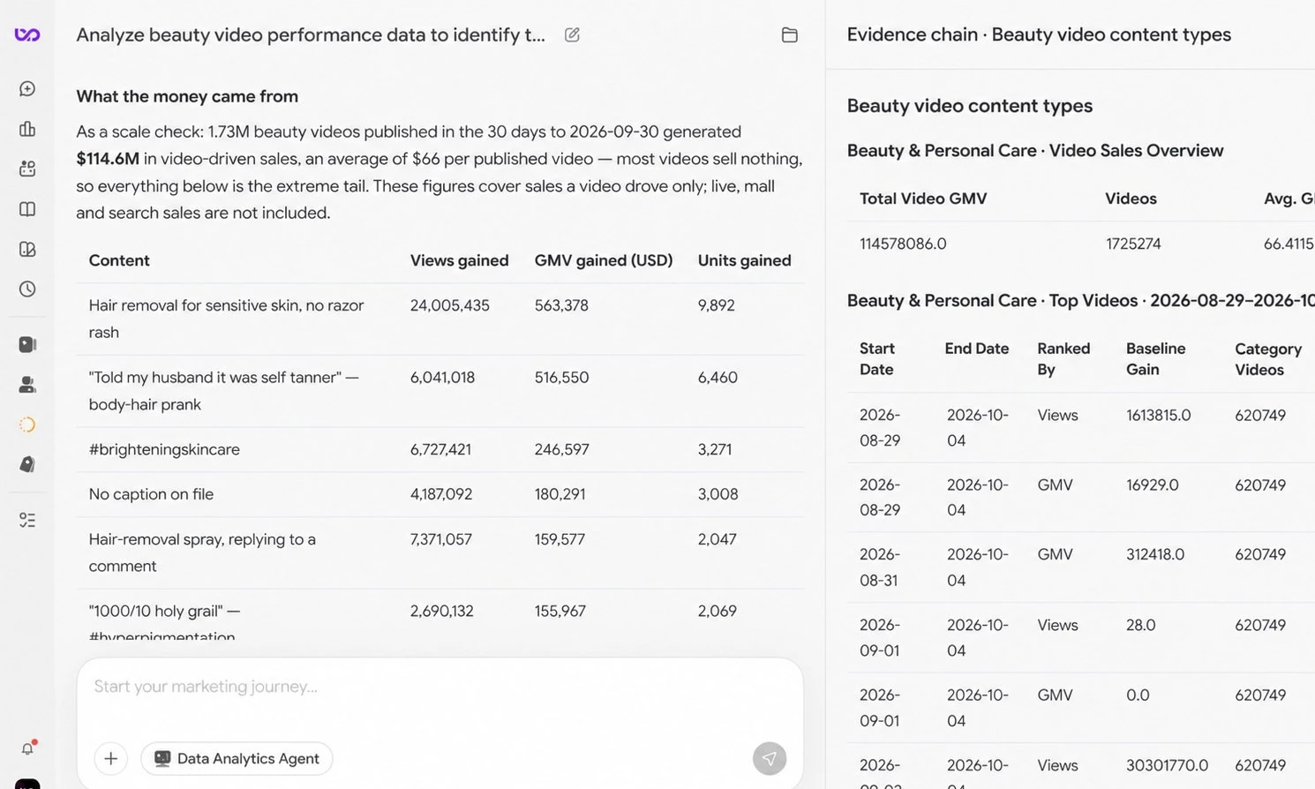Viewport: 1315px width, 789px height.
Task: Click the conversation title 'Analyze beauty video performance...'
Action: click(311, 34)
